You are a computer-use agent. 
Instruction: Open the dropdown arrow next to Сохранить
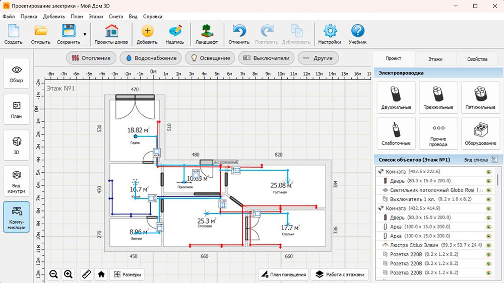[x=85, y=34]
